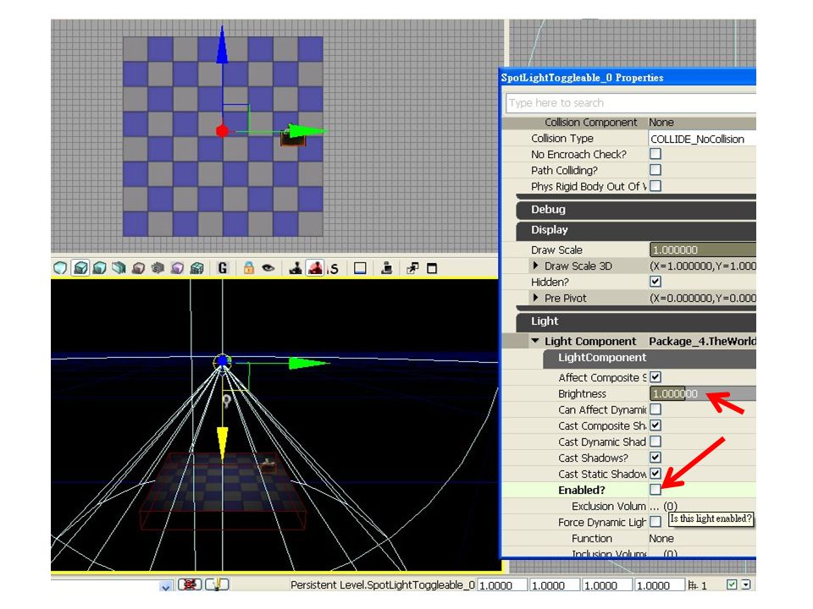
Task: Click the dark figure play-in-viewport icon
Action: 387,268
